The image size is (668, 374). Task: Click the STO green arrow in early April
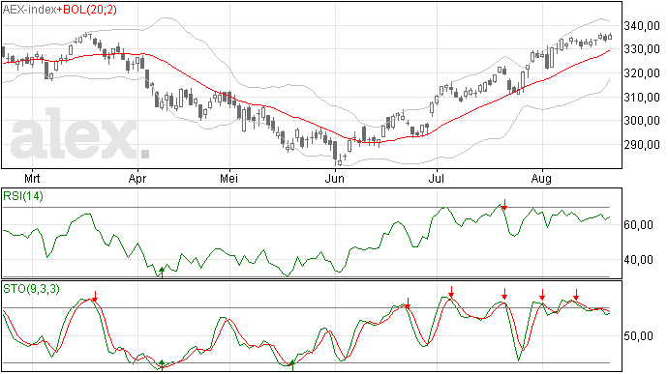click(162, 365)
